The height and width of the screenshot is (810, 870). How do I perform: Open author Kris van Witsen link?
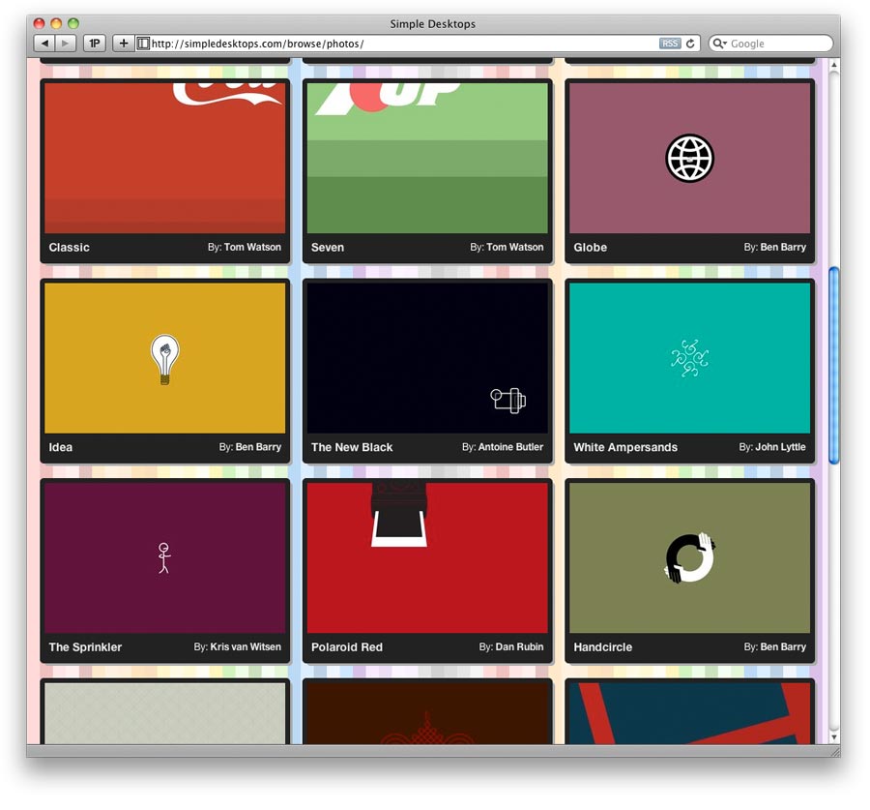point(246,647)
